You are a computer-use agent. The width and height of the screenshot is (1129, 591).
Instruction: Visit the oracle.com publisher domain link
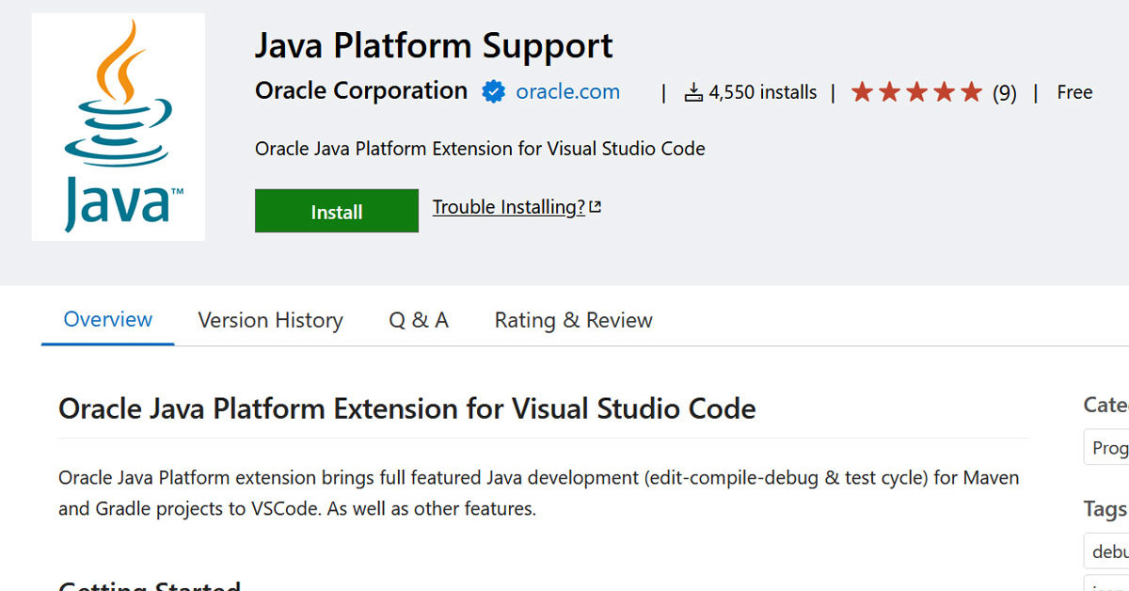tap(567, 92)
